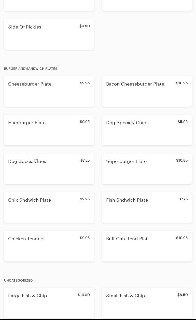
Task: Choose the Chix Sndwich Plate item
Action: pyautogui.click(x=49, y=207)
